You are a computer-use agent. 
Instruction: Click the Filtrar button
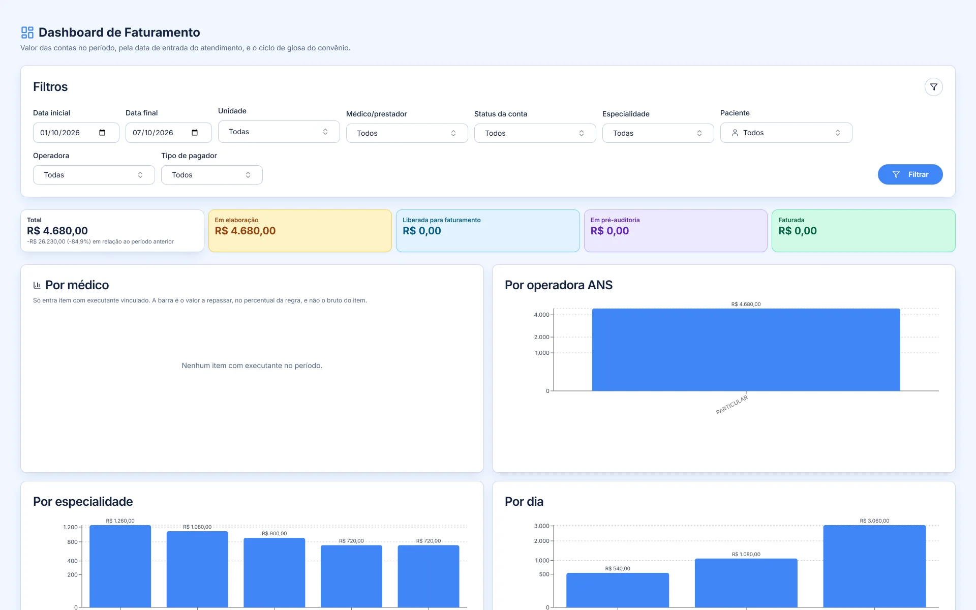click(910, 174)
